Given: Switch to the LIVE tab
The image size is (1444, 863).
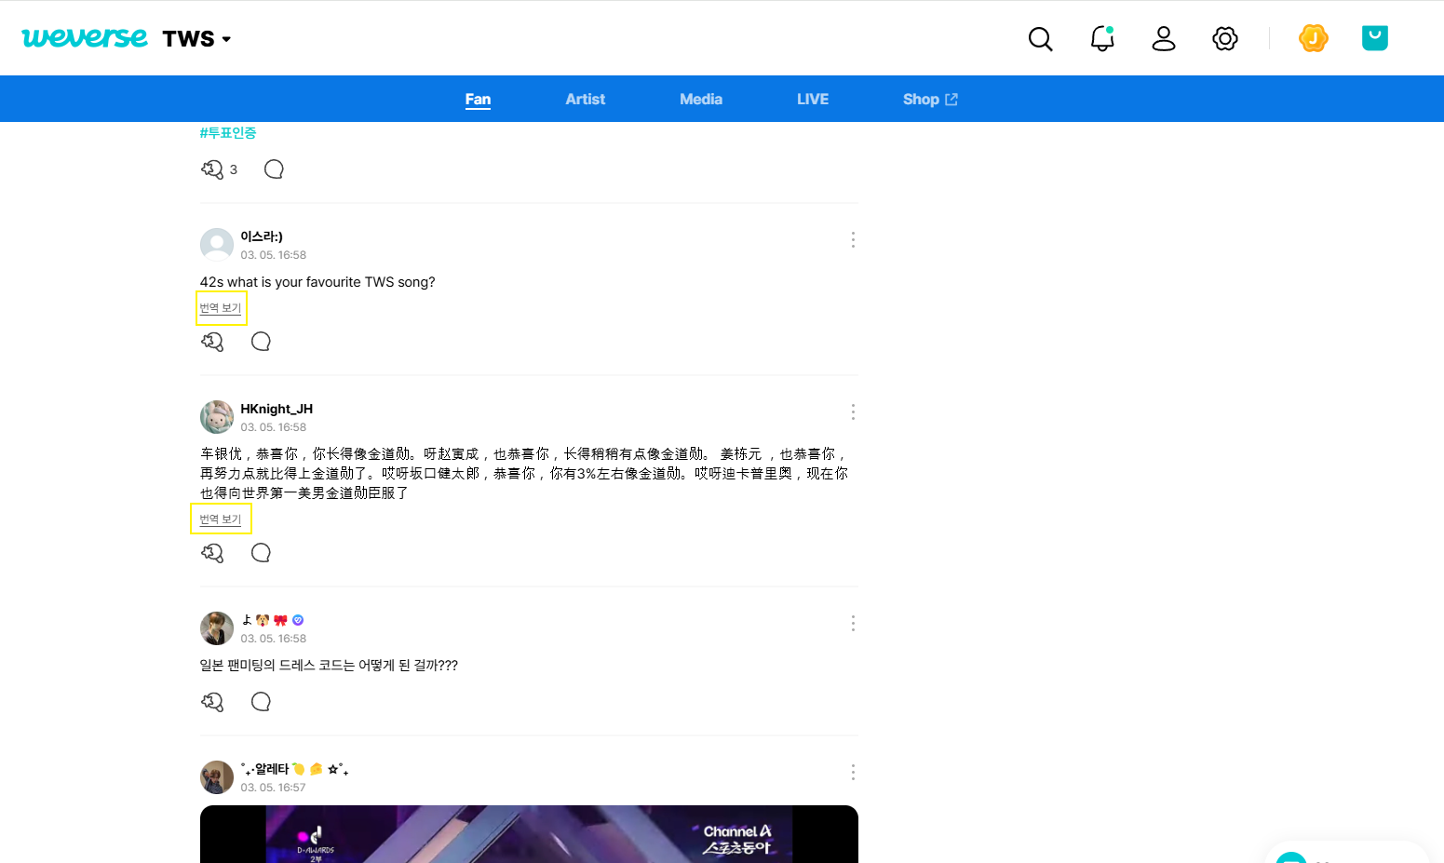Looking at the screenshot, I should click(x=813, y=100).
